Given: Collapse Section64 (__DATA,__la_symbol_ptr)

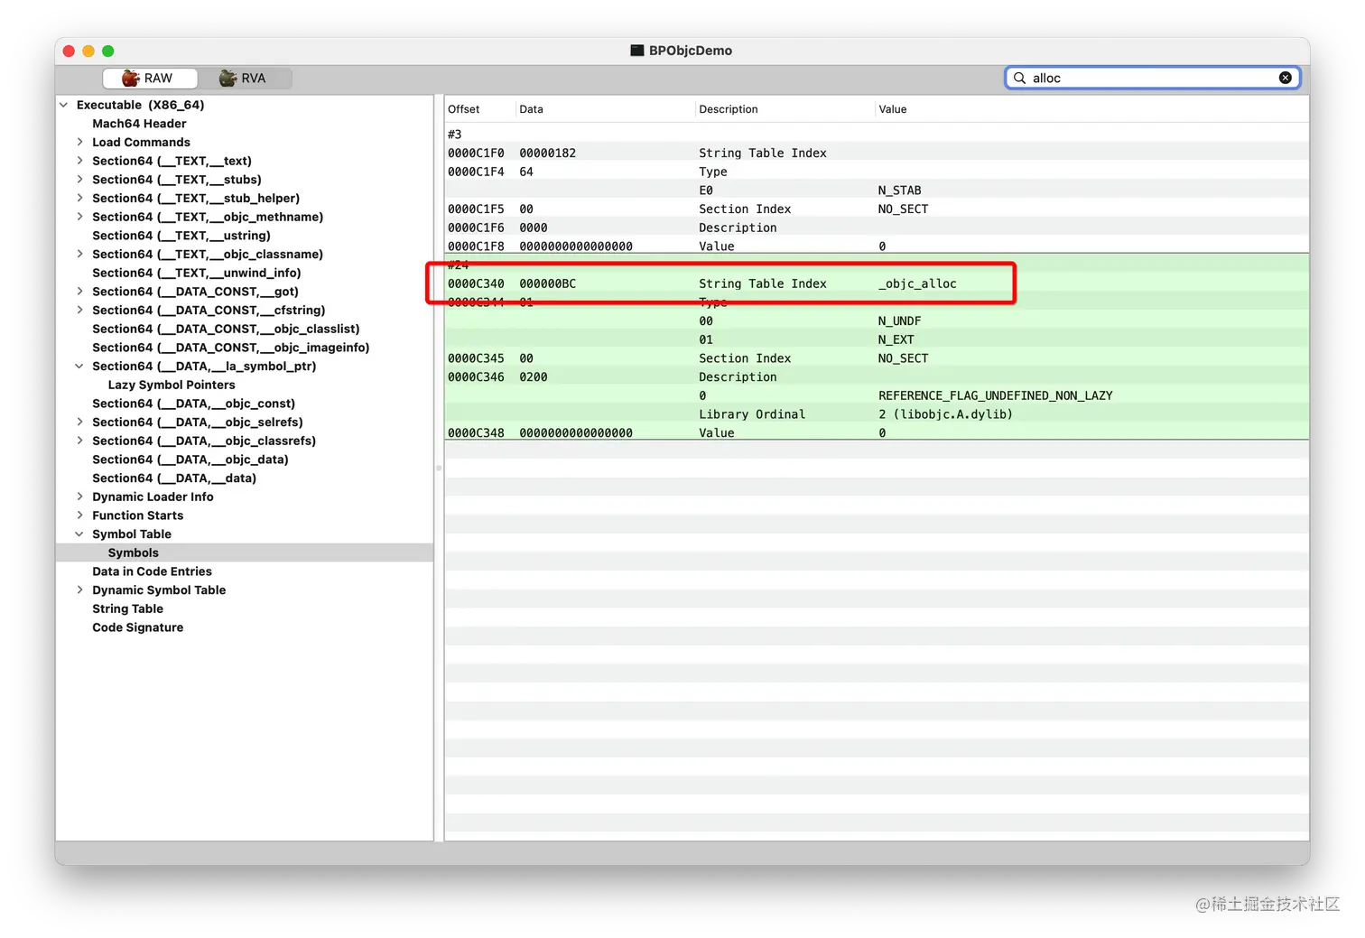Looking at the screenshot, I should click(x=79, y=366).
